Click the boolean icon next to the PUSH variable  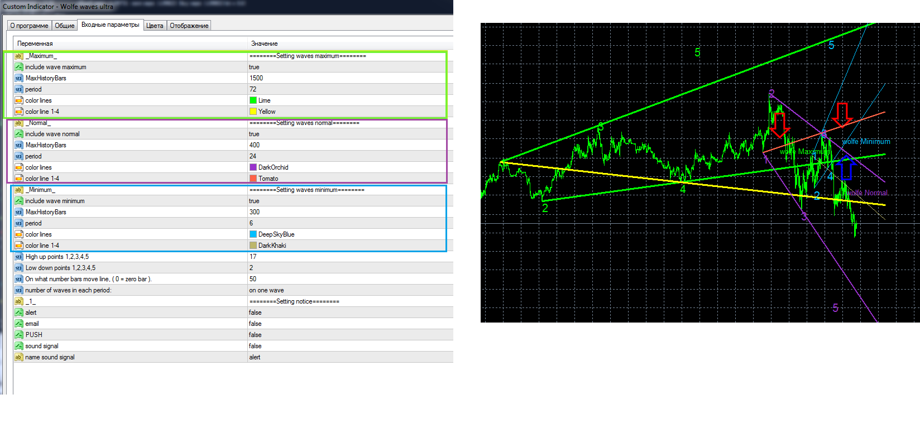(x=18, y=335)
